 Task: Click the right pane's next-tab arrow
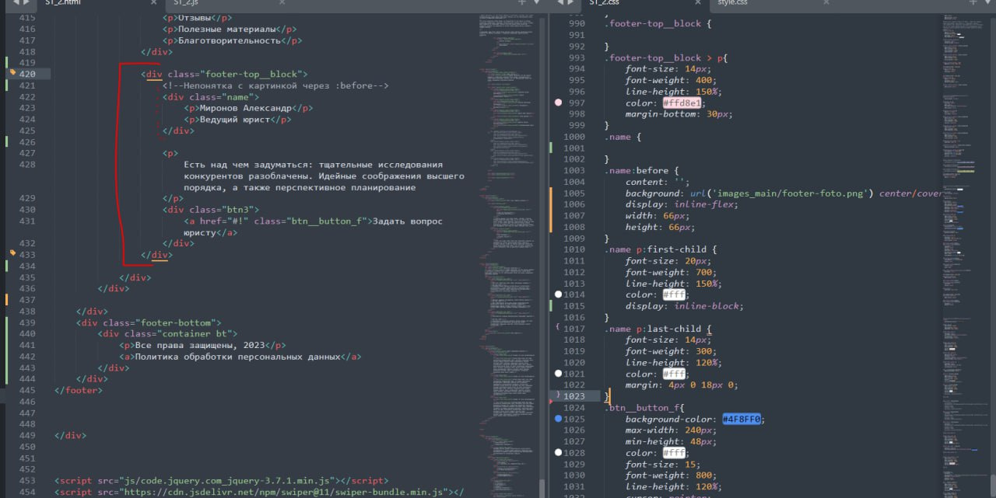[572, 3]
